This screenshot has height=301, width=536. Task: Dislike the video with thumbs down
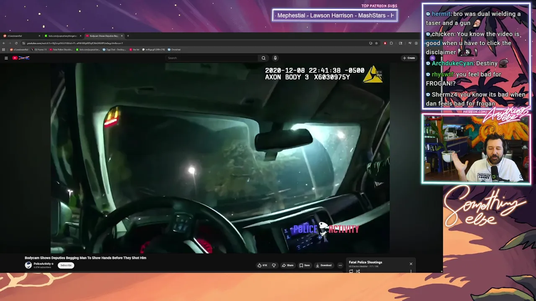pyautogui.click(x=274, y=265)
